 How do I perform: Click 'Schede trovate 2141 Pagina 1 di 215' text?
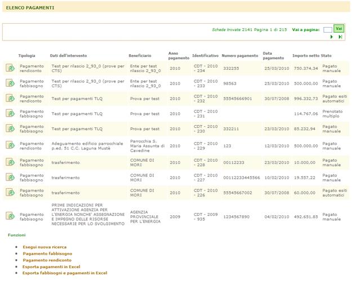pyautogui.click(x=249, y=29)
